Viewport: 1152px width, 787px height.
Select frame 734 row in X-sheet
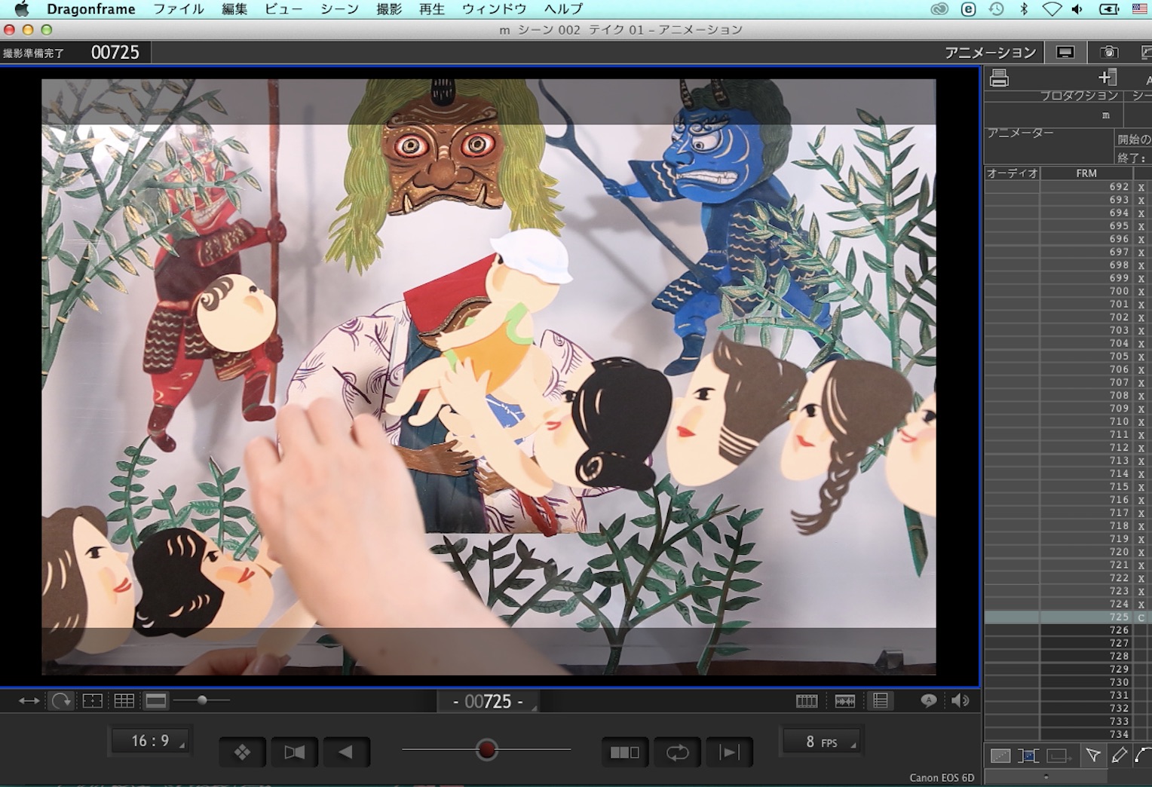coord(1068,734)
